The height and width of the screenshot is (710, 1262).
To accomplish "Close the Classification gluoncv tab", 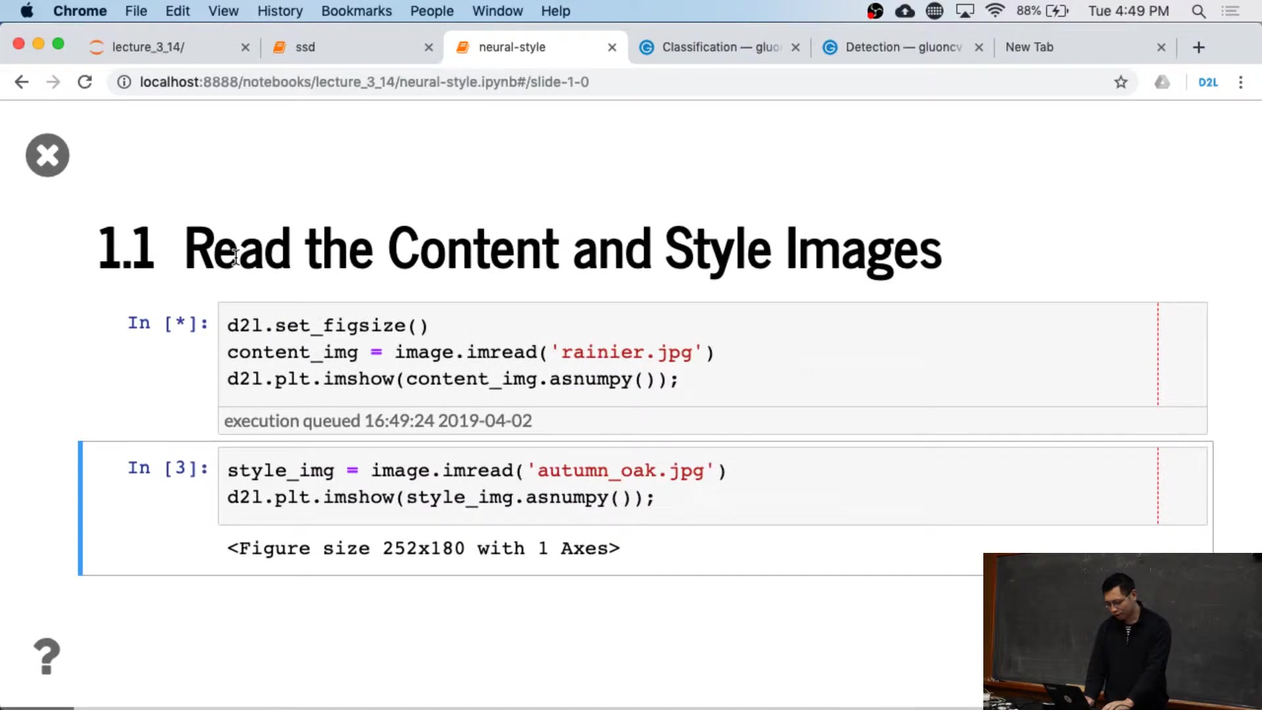I will coord(795,47).
